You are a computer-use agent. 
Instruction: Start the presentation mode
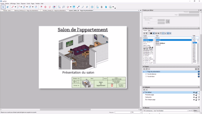(92, 7)
